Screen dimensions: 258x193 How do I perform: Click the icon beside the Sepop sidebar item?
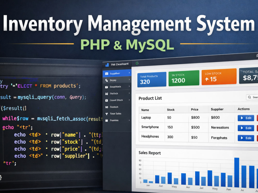point(107,80)
